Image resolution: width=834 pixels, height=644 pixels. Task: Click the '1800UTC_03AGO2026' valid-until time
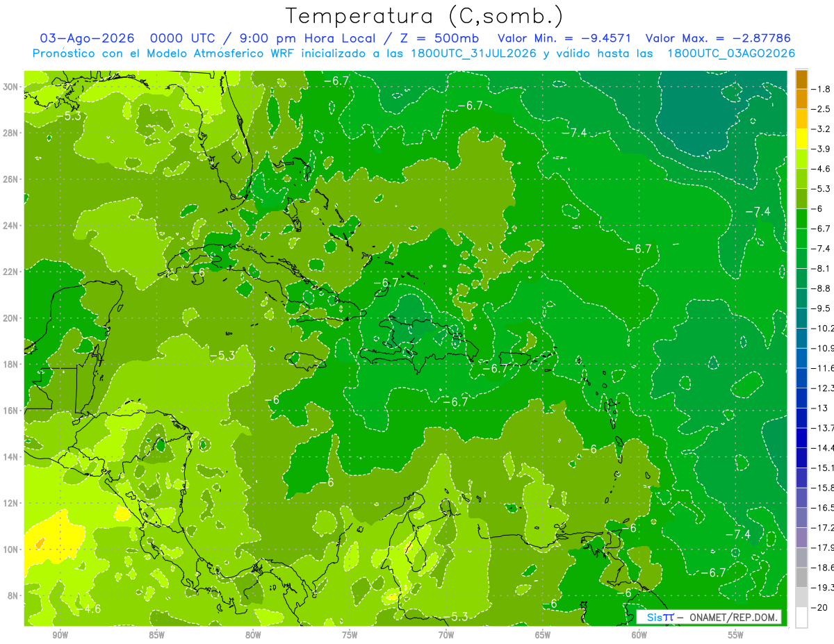coord(731,53)
